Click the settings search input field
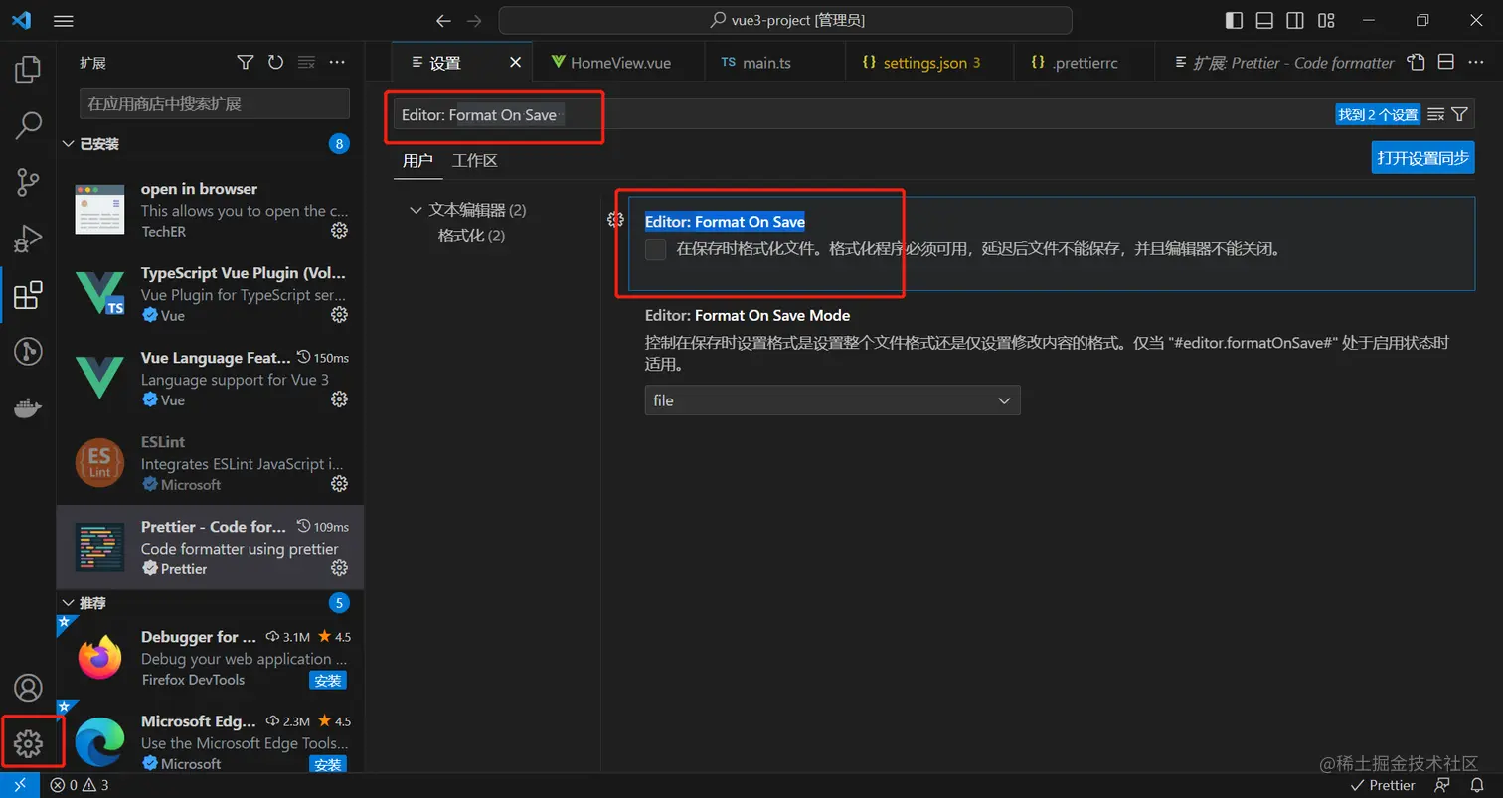The width and height of the screenshot is (1503, 798). pyautogui.click(x=865, y=114)
